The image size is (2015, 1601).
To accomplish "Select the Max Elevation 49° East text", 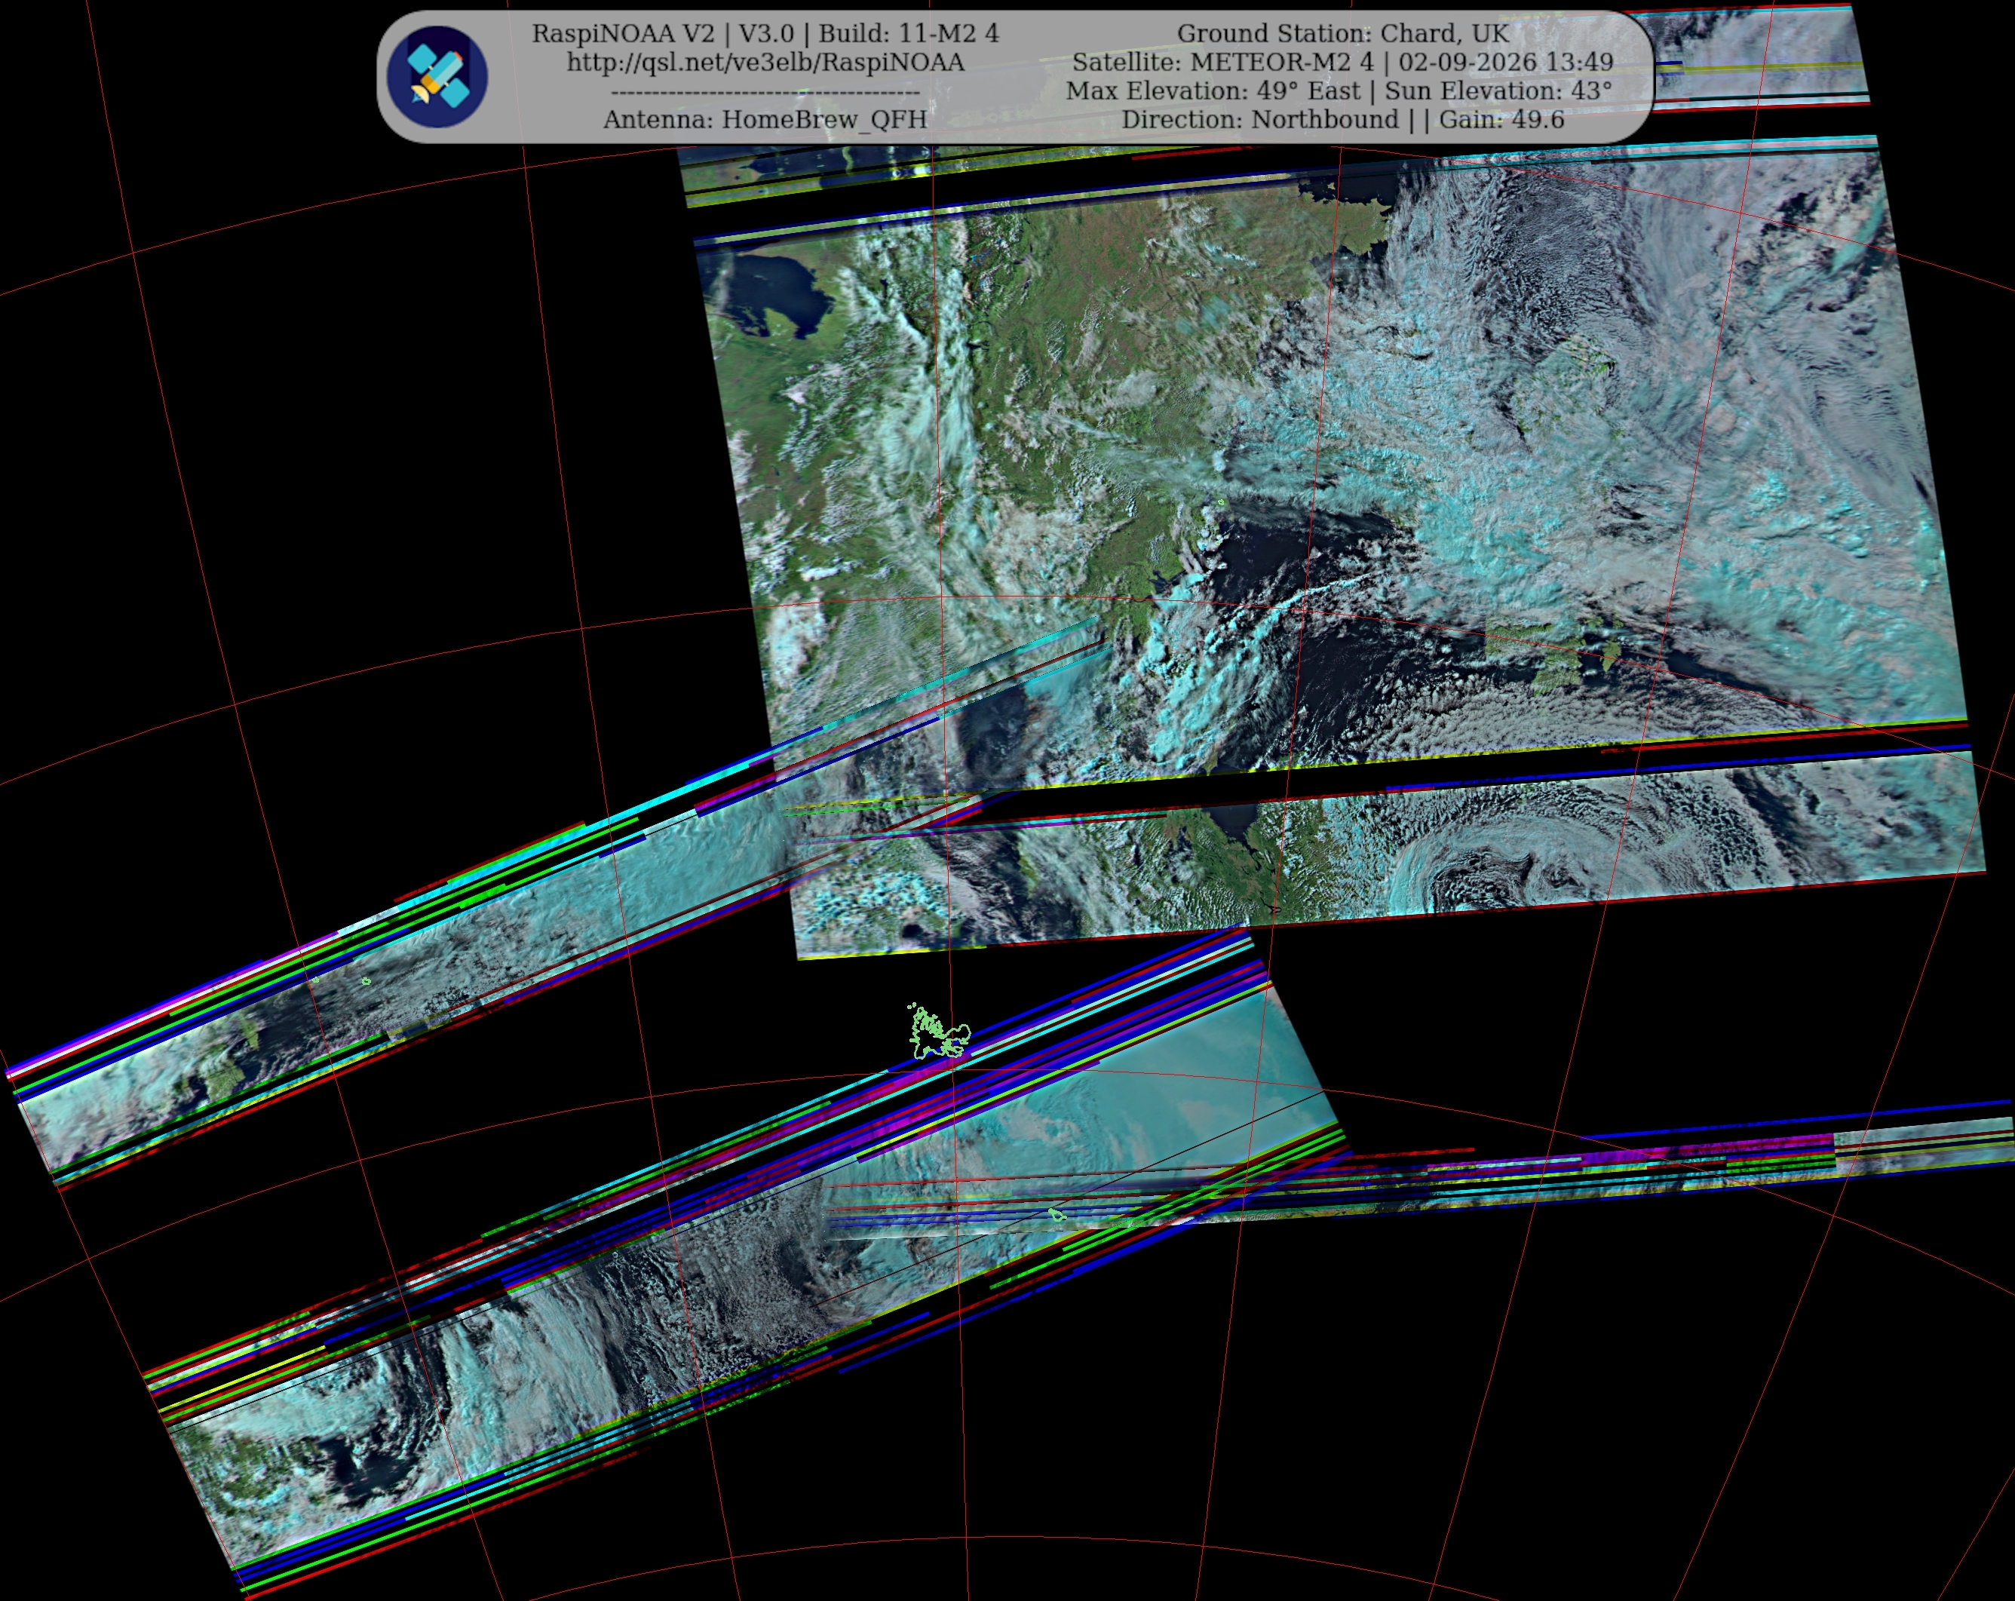I will click(1213, 90).
